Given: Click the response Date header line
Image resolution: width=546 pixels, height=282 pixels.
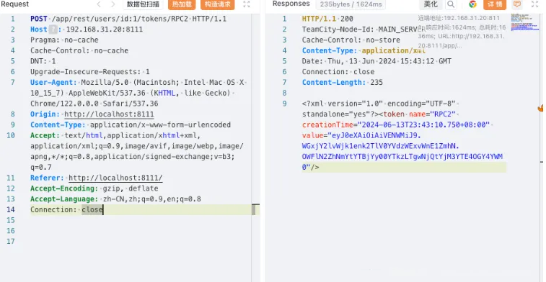Looking at the screenshot, I should tap(377, 61).
